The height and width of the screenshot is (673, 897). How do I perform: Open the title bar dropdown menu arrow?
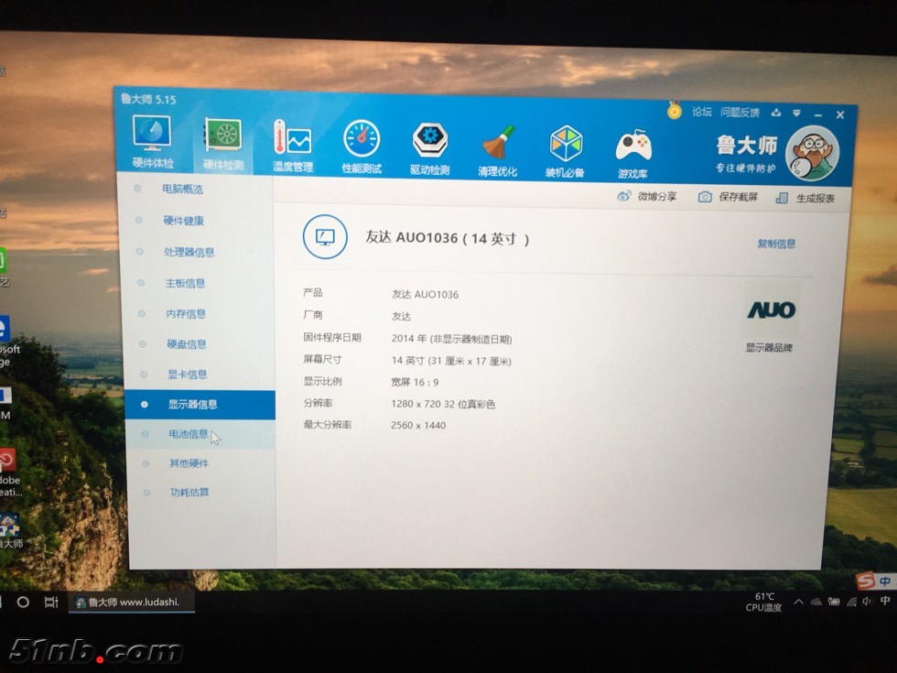[x=796, y=114]
